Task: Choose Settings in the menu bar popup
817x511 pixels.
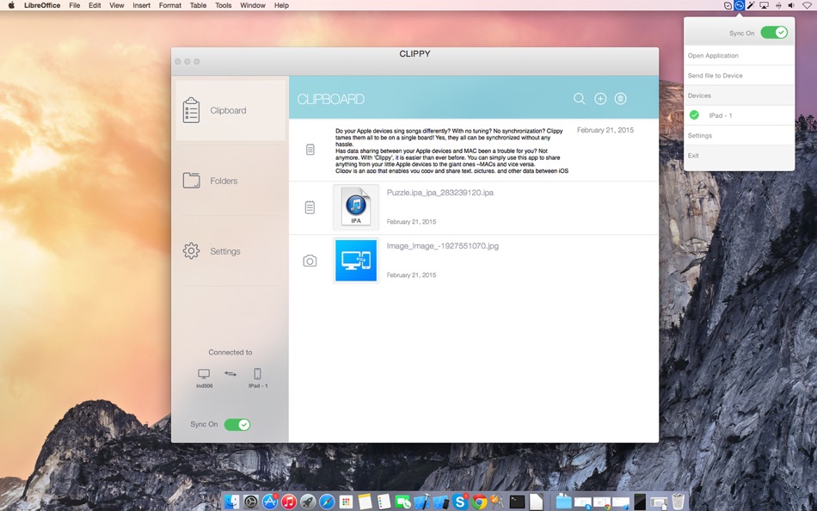Action: point(739,136)
